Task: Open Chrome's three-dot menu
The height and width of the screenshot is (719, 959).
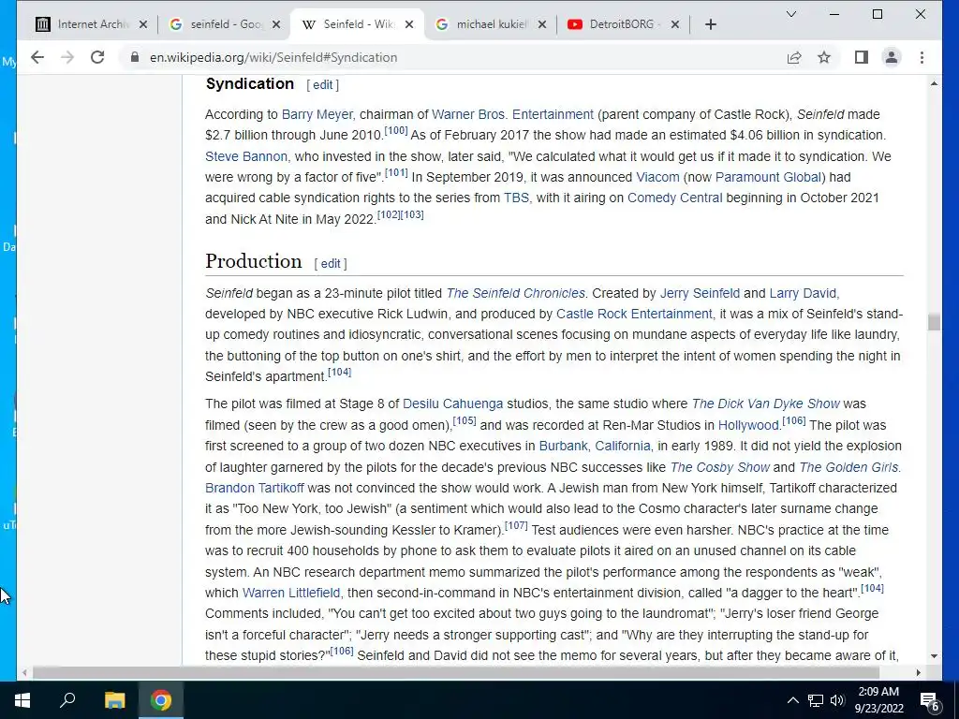Action: coord(922,57)
